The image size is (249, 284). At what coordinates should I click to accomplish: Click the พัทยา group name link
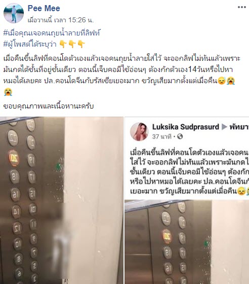[239, 127]
